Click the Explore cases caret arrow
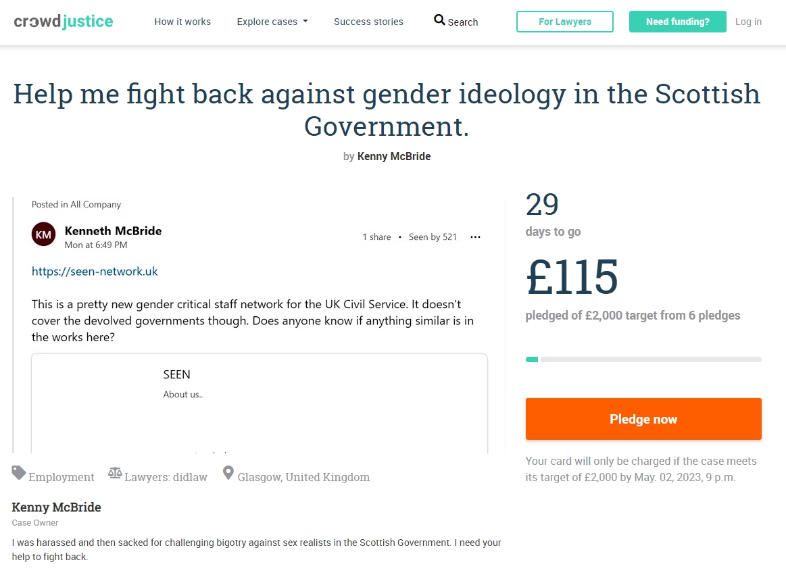786x575 pixels. tap(305, 22)
